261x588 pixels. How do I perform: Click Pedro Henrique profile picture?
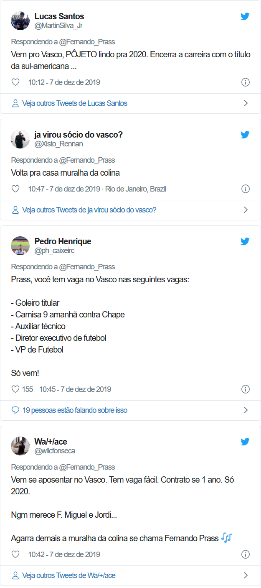[20, 245]
